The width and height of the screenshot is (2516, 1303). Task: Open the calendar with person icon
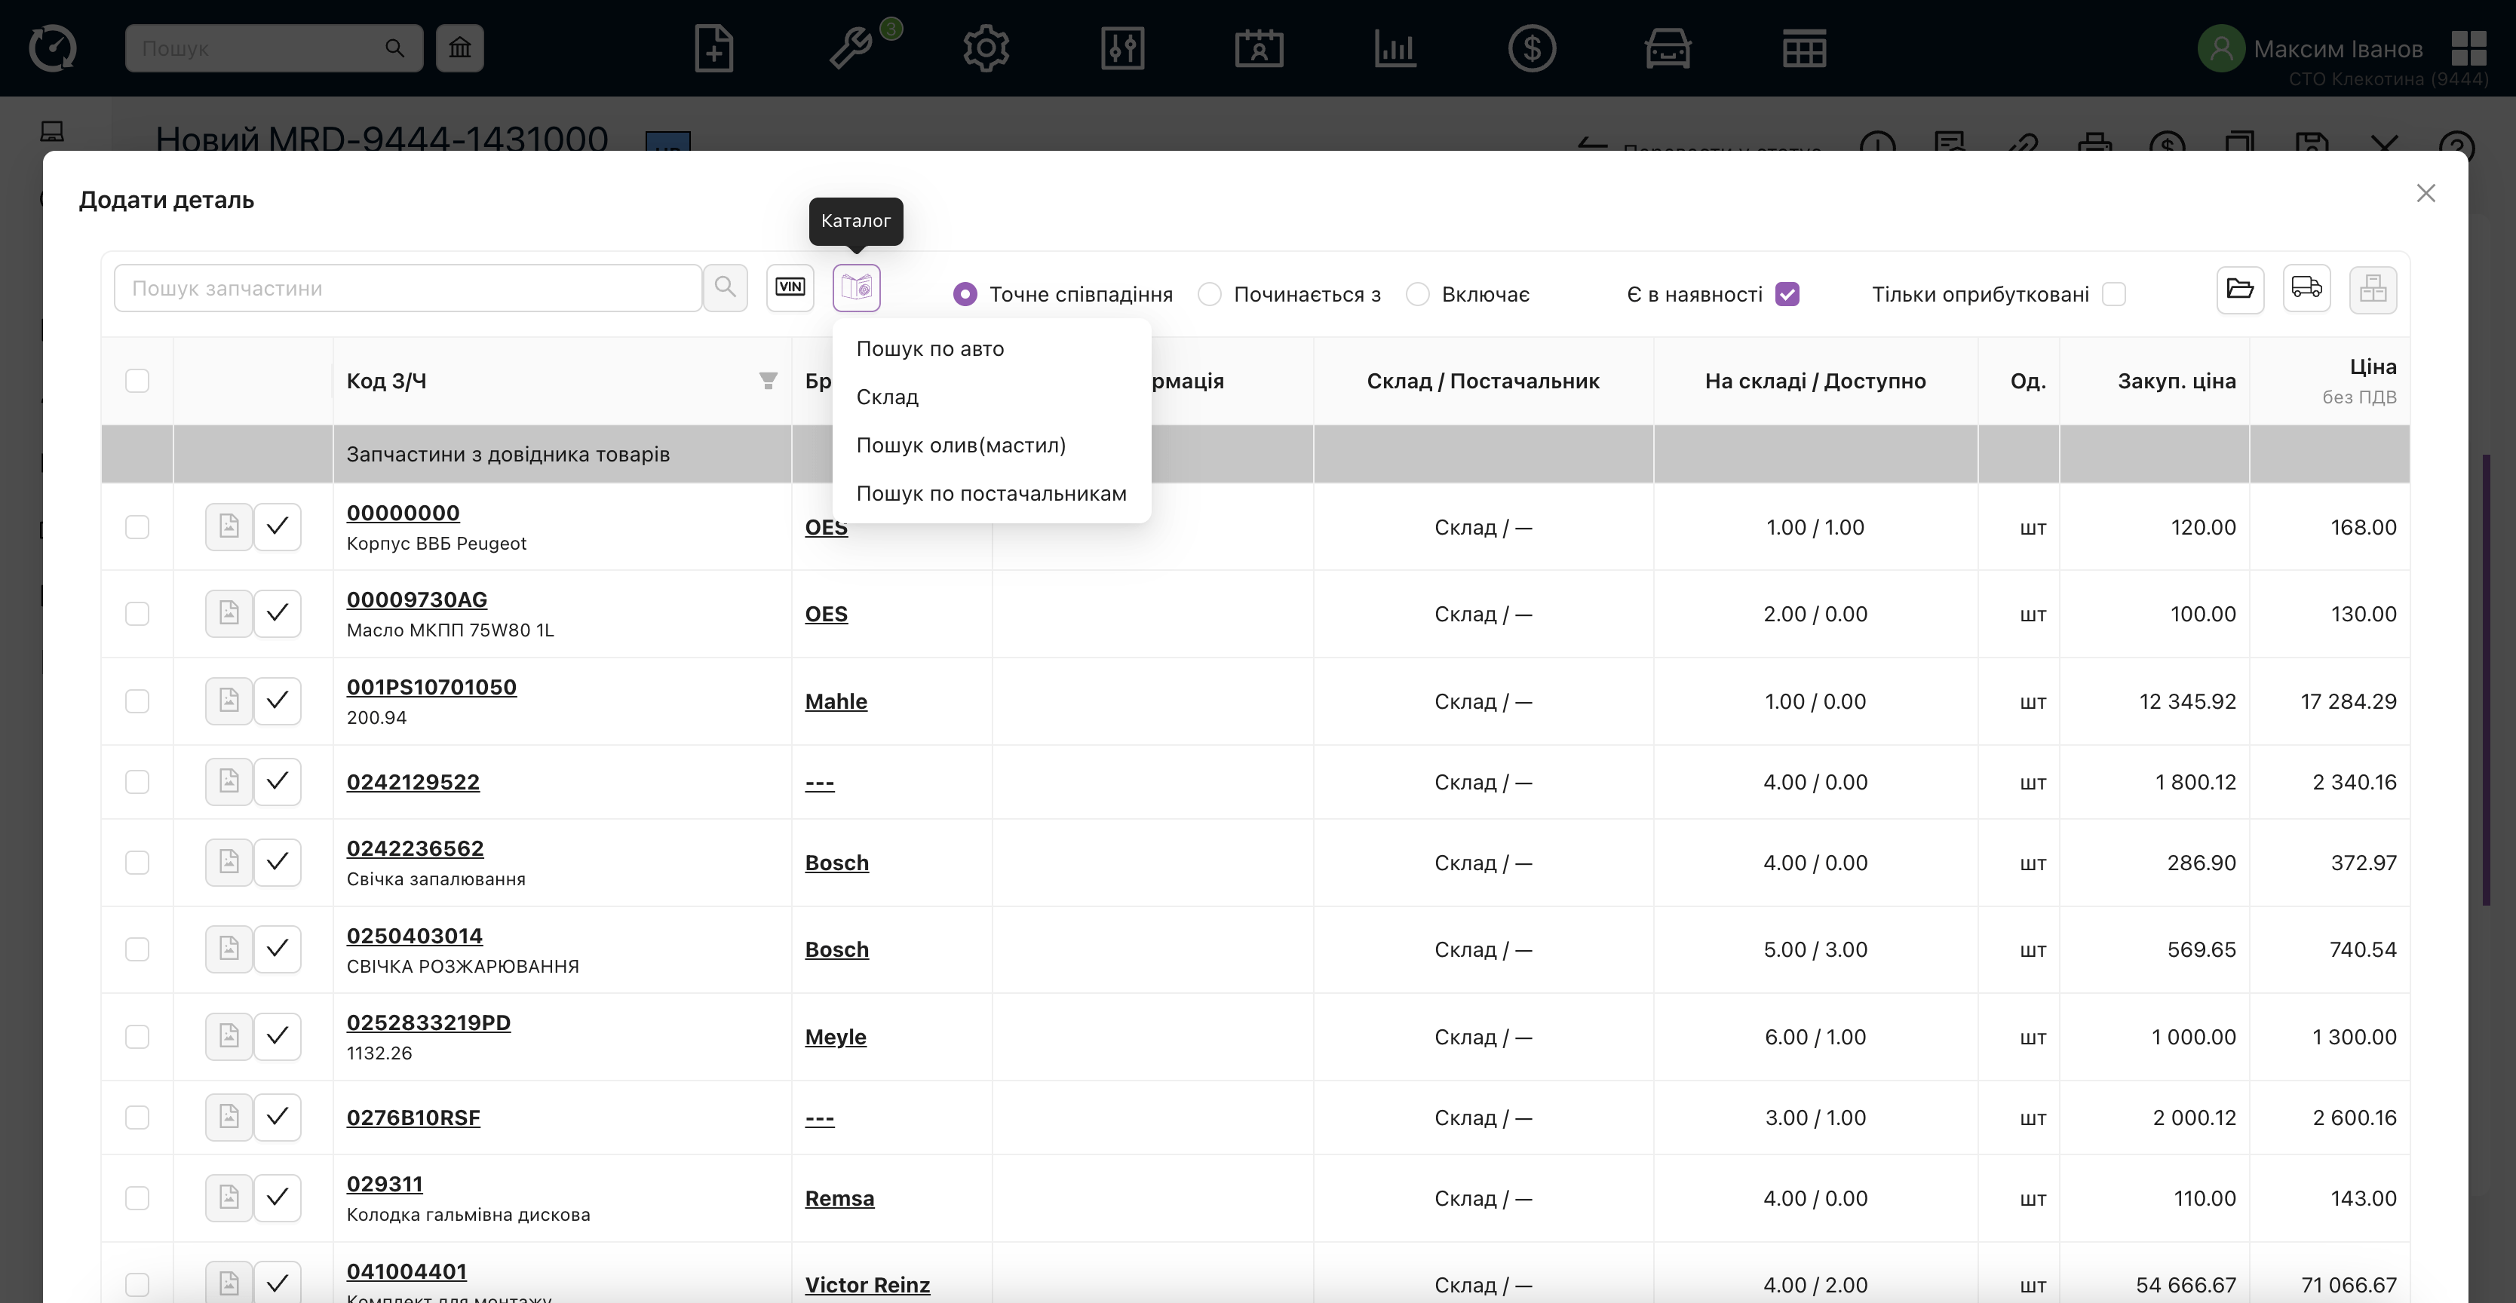pyautogui.click(x=1259, y=48)
